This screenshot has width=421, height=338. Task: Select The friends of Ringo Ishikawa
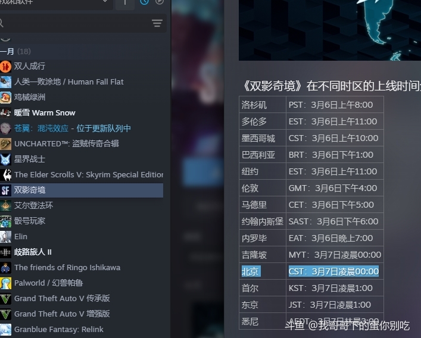coord(67,267)
